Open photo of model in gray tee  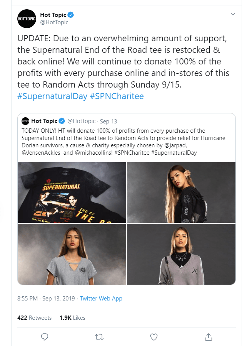(x=72, y=254)
